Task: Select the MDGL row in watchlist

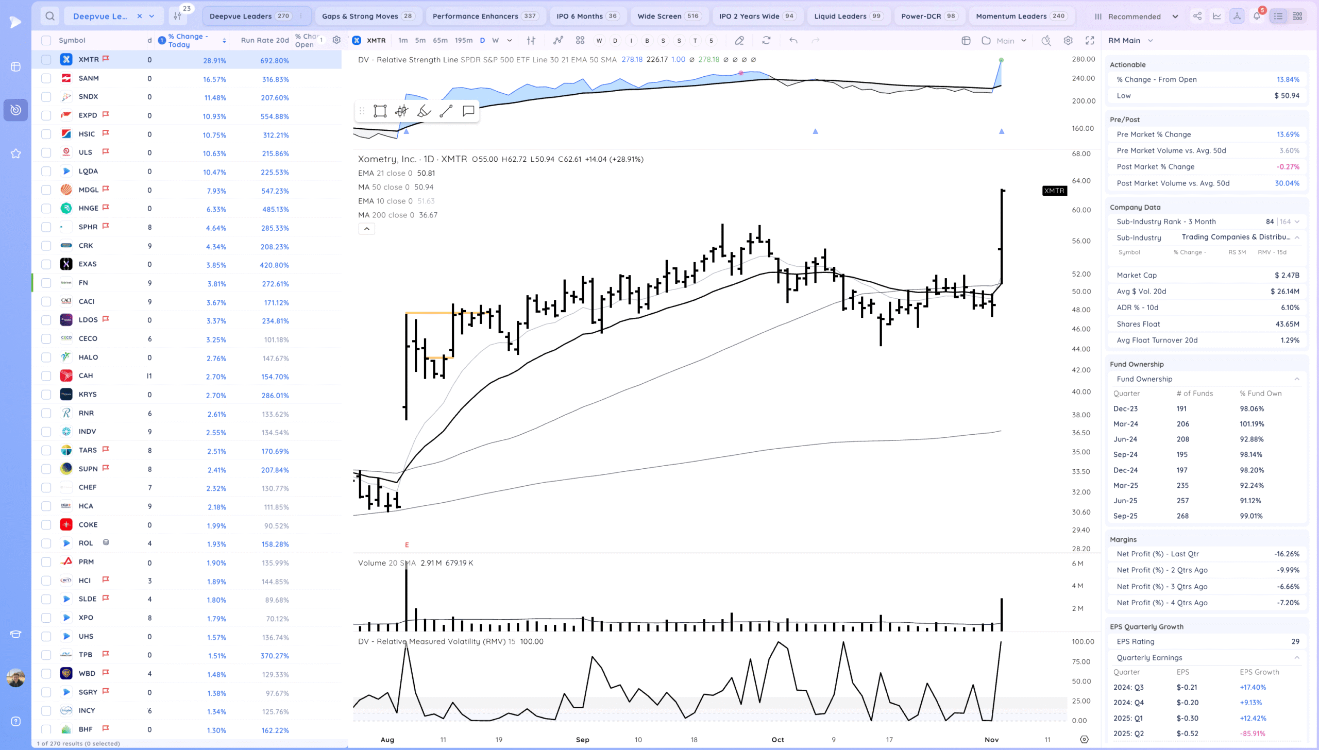Action: pos(89,190)
